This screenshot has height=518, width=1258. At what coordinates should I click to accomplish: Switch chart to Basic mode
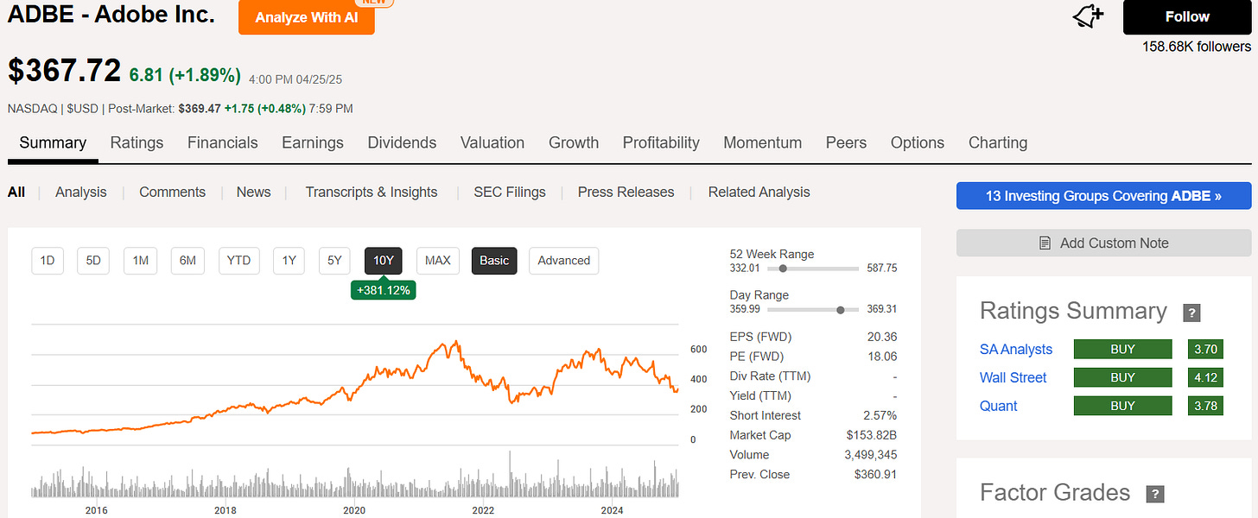point(494,260)
